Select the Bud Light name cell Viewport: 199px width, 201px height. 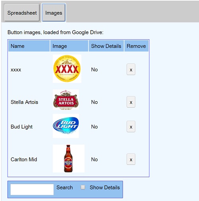click(x=21, y=127)
